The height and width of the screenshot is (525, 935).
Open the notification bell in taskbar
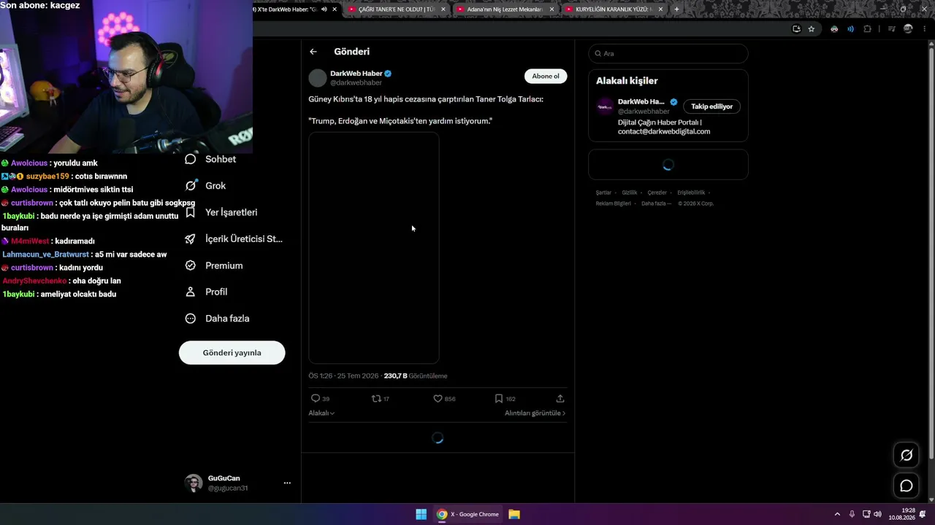[x=923, y=514]
